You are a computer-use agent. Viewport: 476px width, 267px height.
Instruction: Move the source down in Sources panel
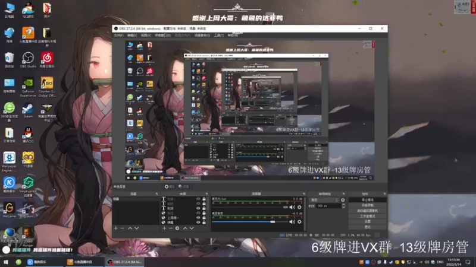pyautogui.click(x=192, y=228)
